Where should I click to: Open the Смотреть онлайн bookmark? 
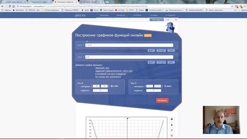[154, 10]
